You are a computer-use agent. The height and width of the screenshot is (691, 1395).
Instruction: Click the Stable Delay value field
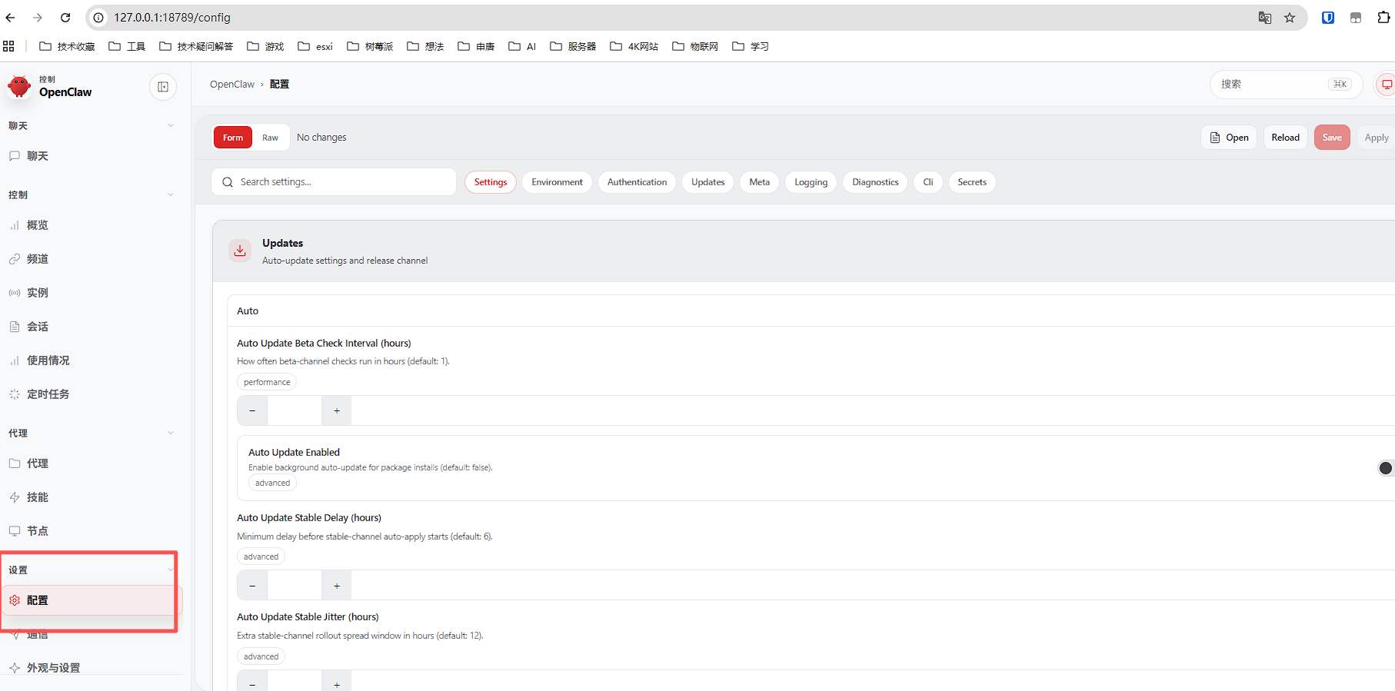click(295, 586)
